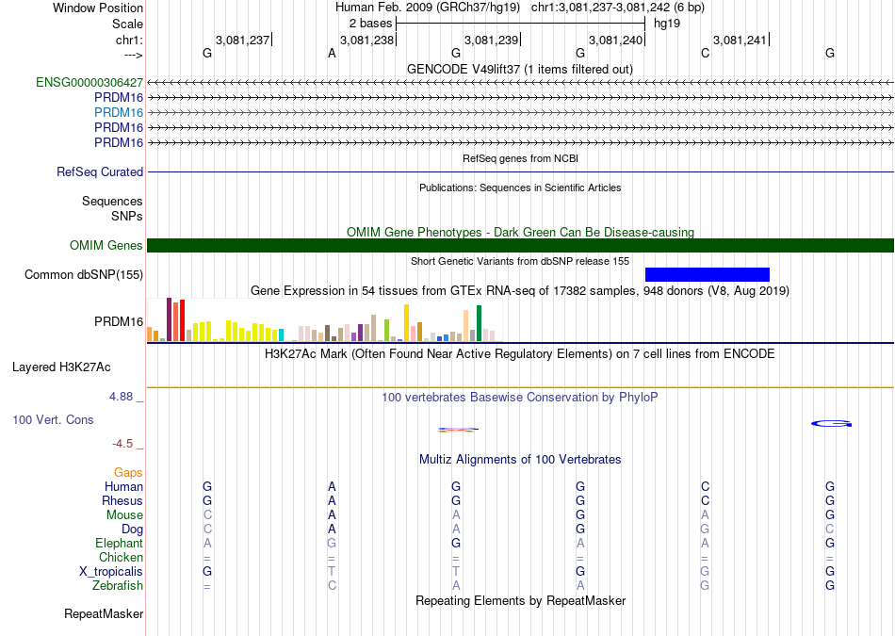The image size is (895, 636).
Task: Select the light-blue PRDM16 transcript label
Action: point(119,112)
